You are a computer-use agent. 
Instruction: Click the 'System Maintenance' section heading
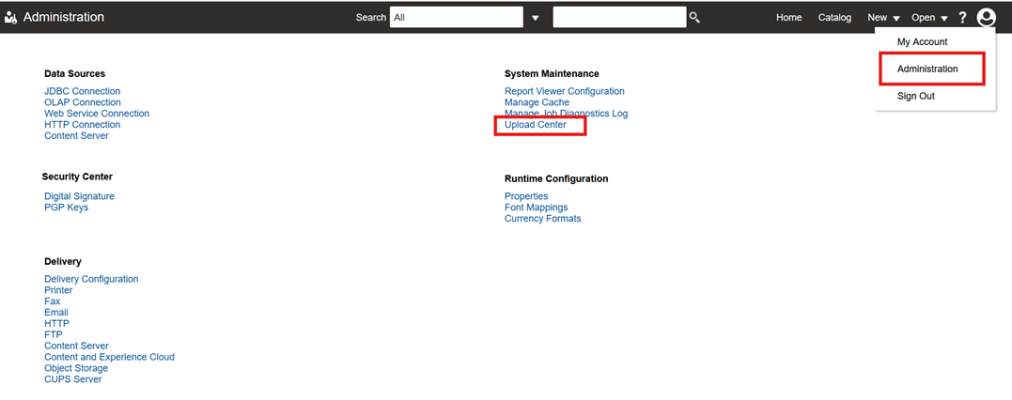tap(552, 73)
